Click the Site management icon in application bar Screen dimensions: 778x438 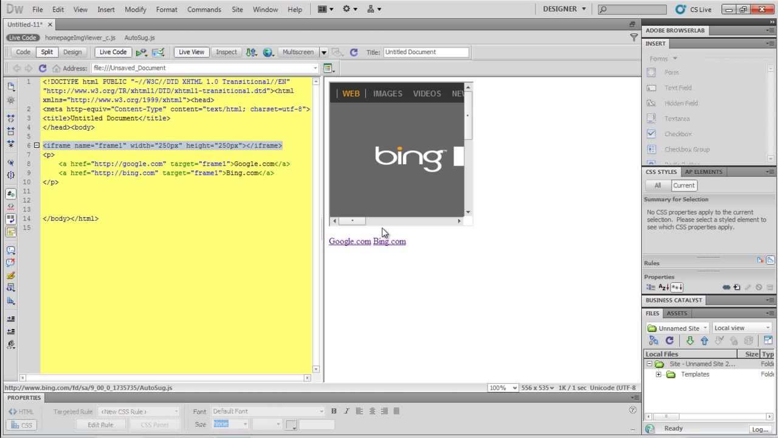click(x=374, y=9)
